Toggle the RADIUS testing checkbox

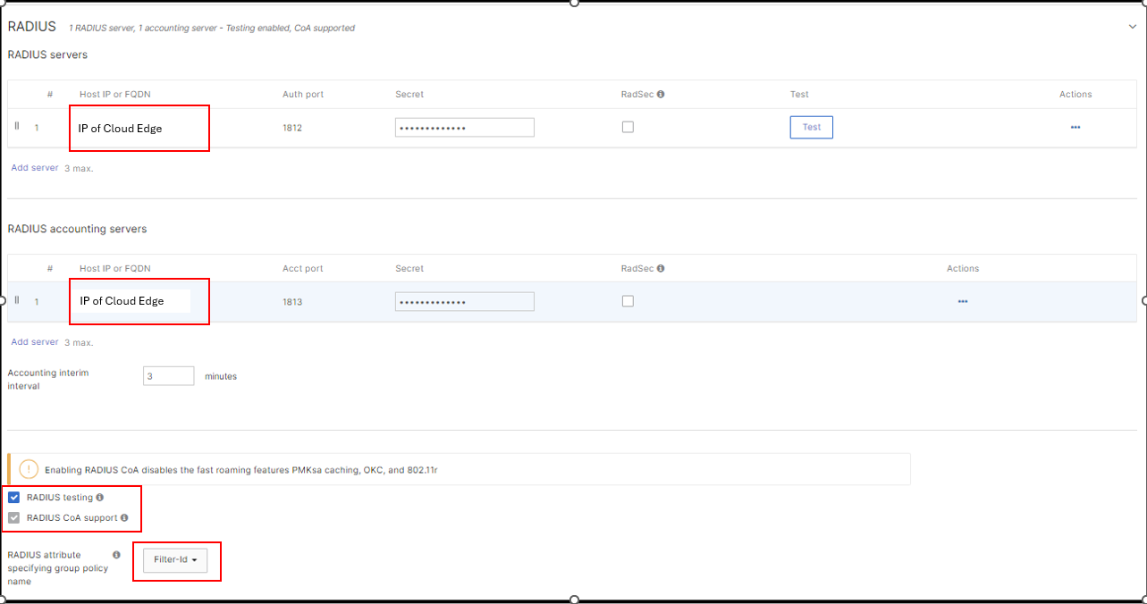point(14,498)
